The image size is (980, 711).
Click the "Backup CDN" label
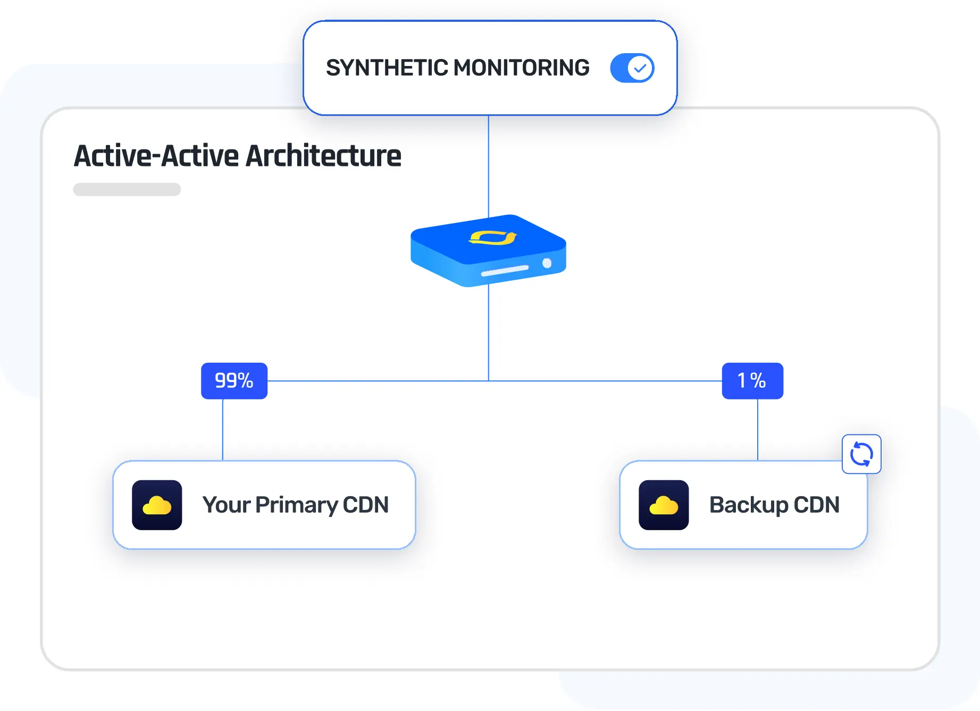pos(774,505)
